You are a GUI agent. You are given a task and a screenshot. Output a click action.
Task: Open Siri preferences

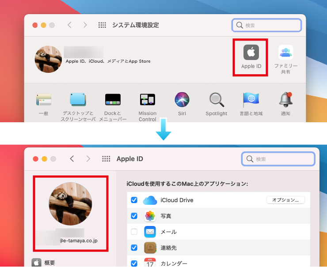tap(182, 100)
